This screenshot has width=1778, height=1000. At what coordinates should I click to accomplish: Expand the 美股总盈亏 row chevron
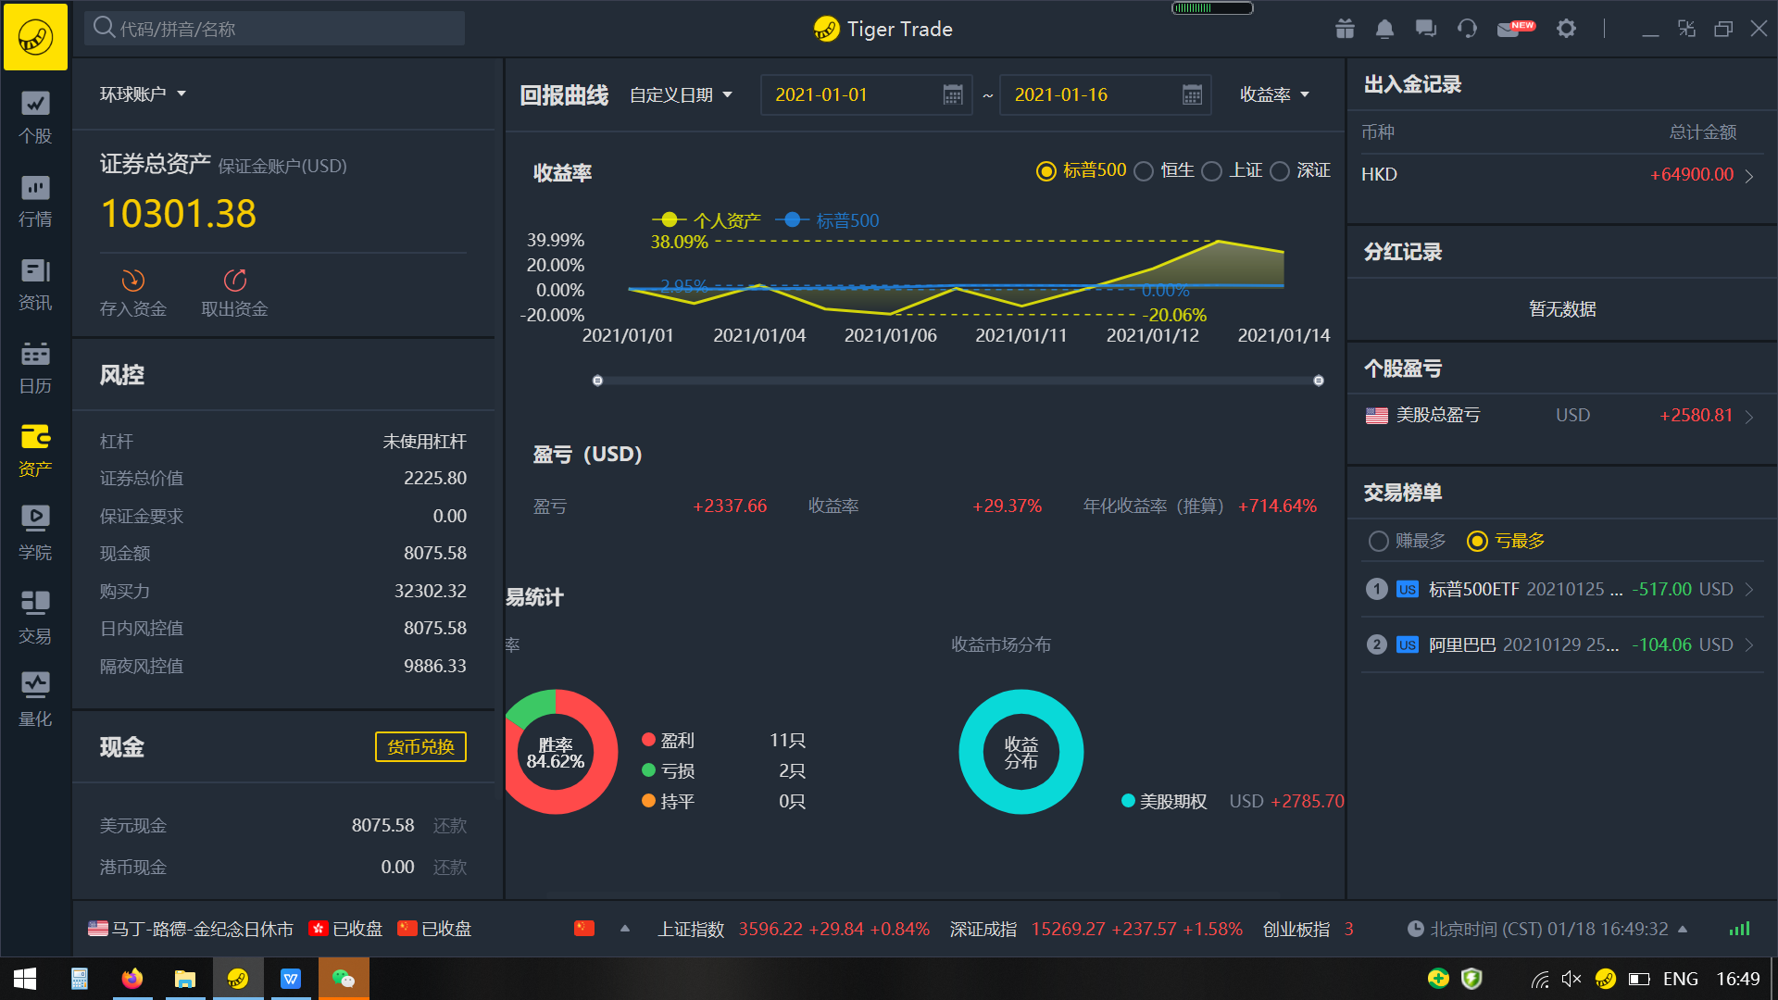pyautogui.click(x=1749, y=417)
